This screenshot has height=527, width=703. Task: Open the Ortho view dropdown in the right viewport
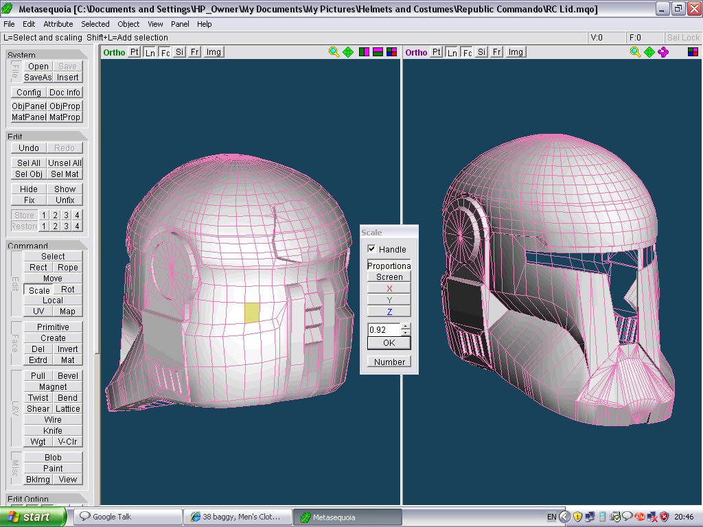[416, 52]
